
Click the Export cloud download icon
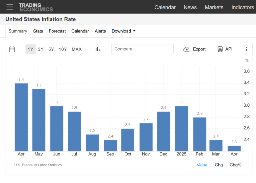tap(187, 49)
